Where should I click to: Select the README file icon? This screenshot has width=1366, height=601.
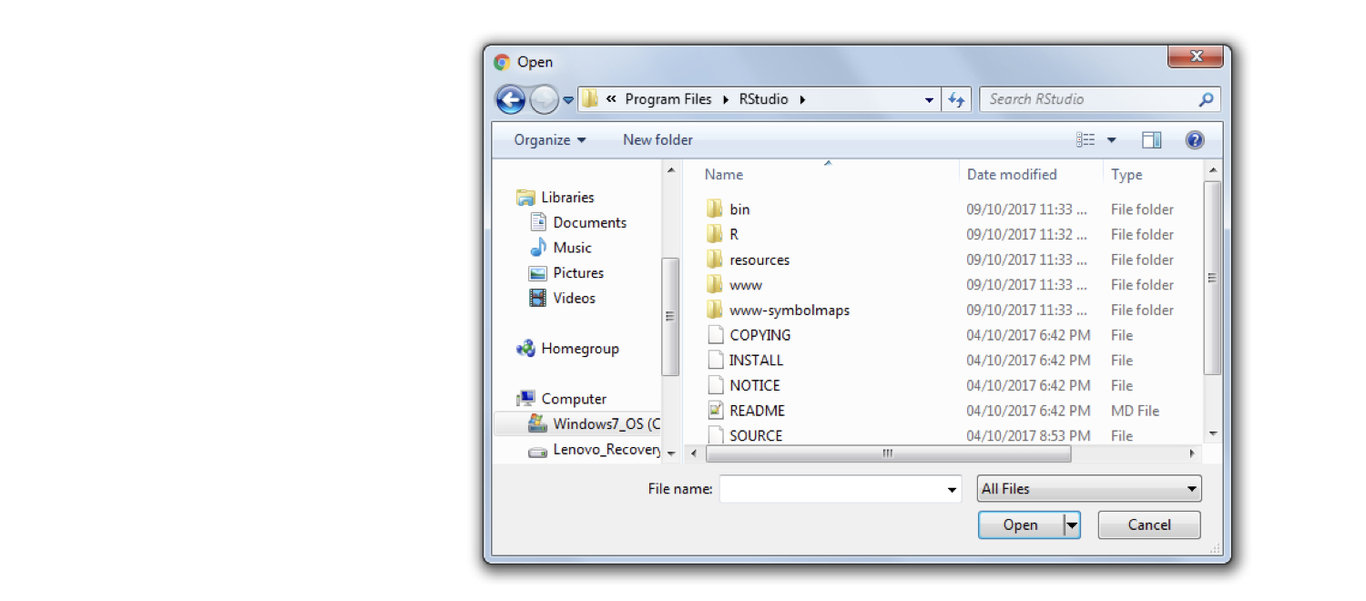point(715,411)
